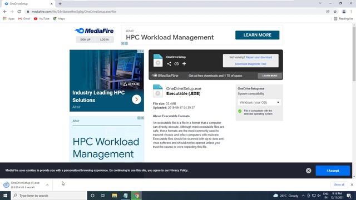Click the taskbar clock and date

pyautogui.click(x=337, y=196)
